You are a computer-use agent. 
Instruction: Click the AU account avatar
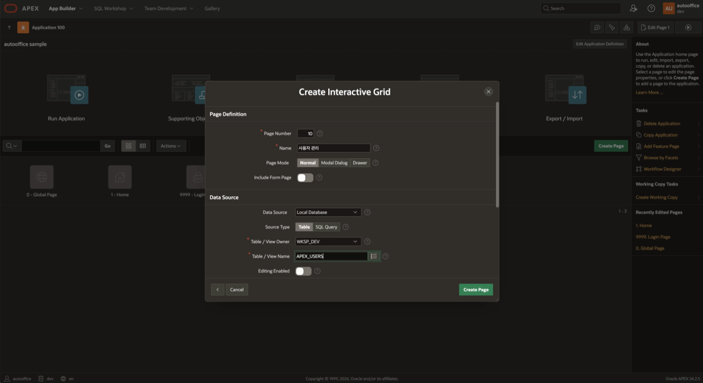click(x=669, y=8)
